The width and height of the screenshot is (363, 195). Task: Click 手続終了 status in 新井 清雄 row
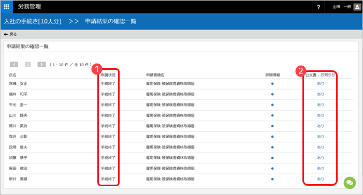[108, 179]
